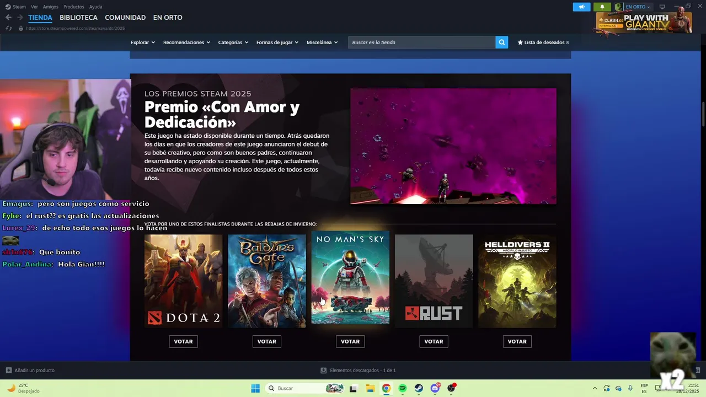This screenshot has height=397, width=706.
Task: Open the Windows Start menu
Action: (255, 388)
